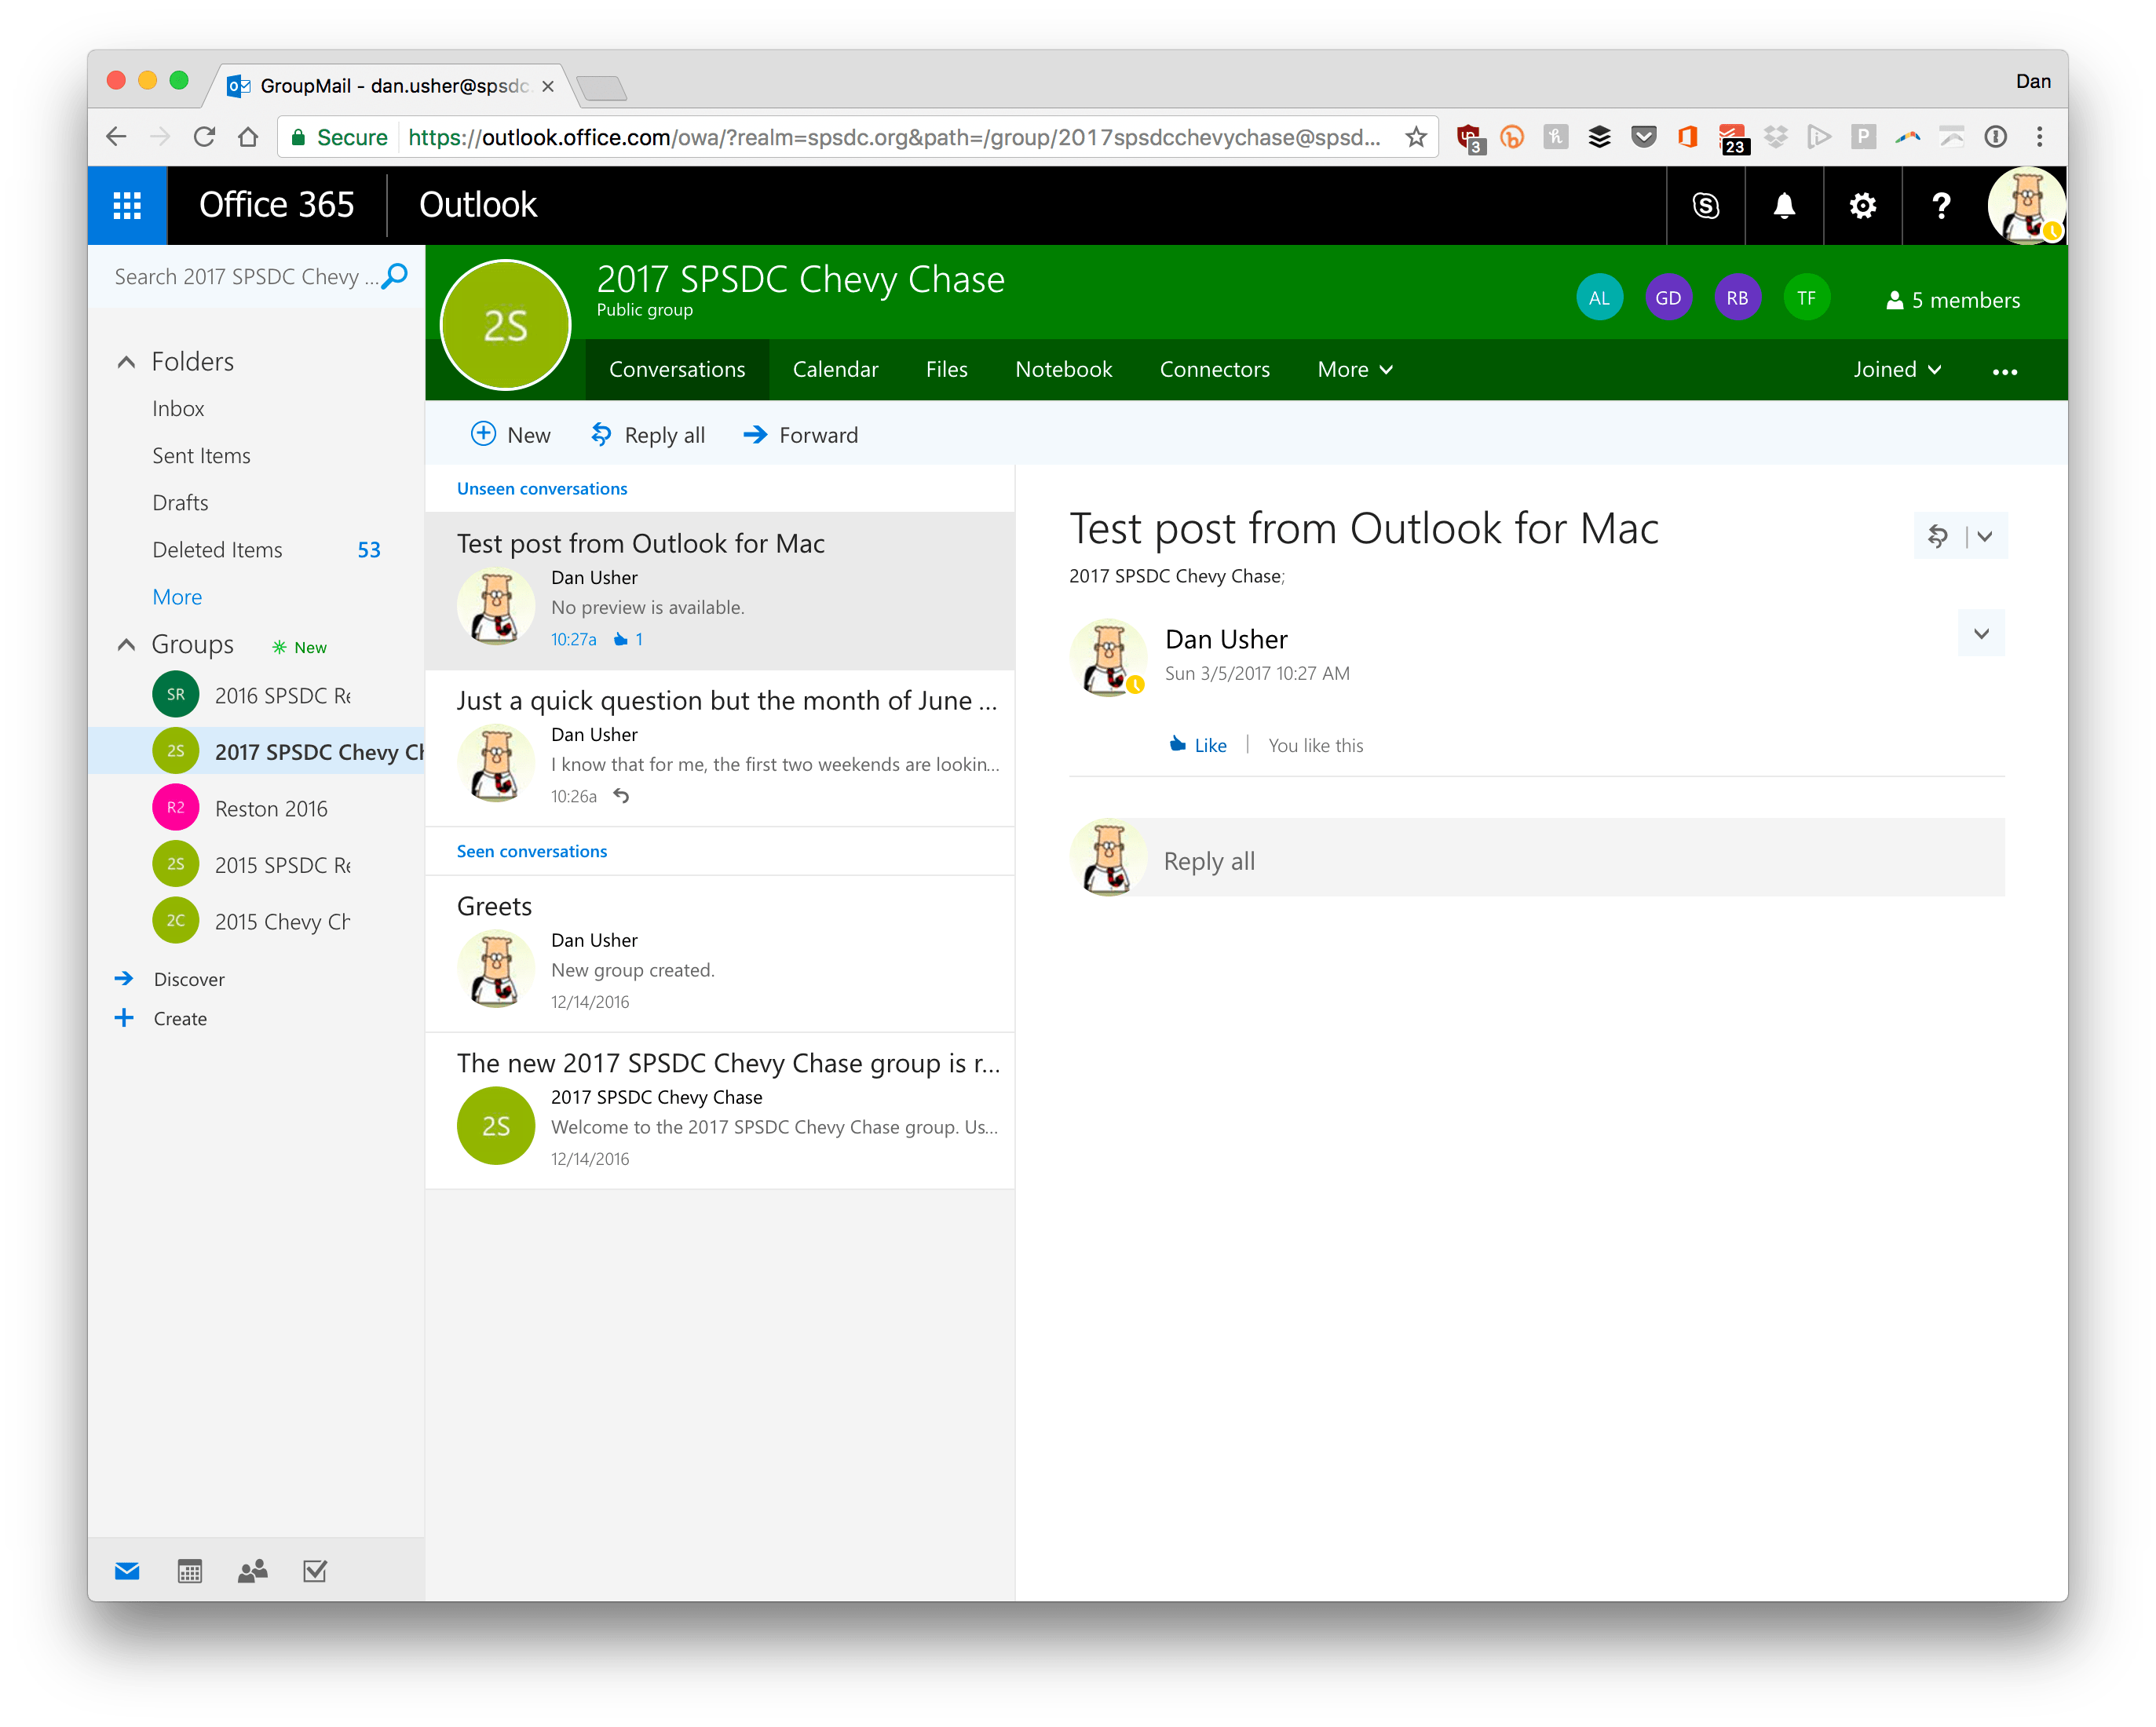Click the Help question mark icon
The width and height of the screenshot is (2156, 1727).
pos(1941,205)
